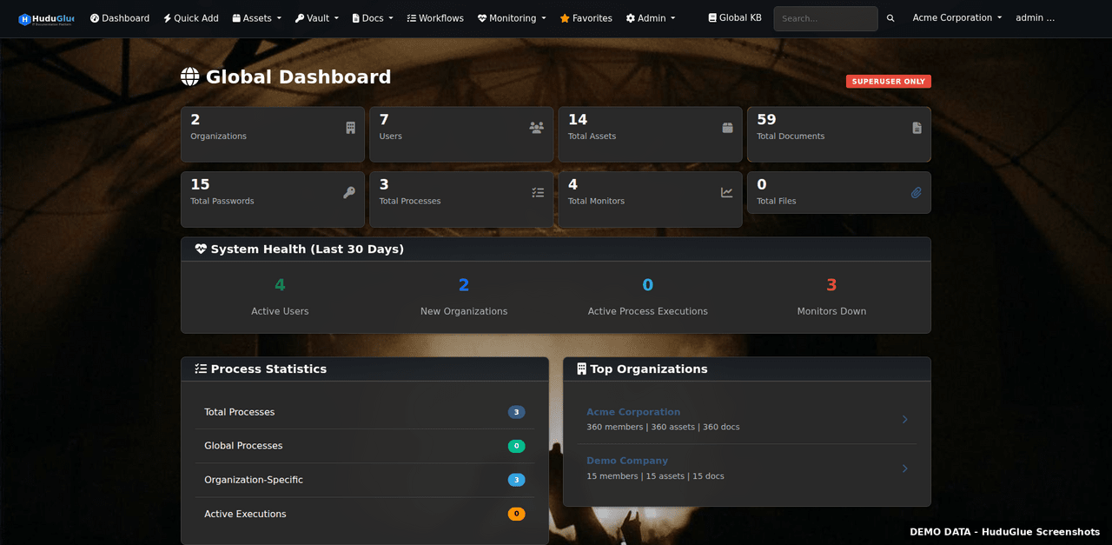Screen dimensions: 1112x545
Task: Click the 15 Total Passwords count
Action: point(200,184)
